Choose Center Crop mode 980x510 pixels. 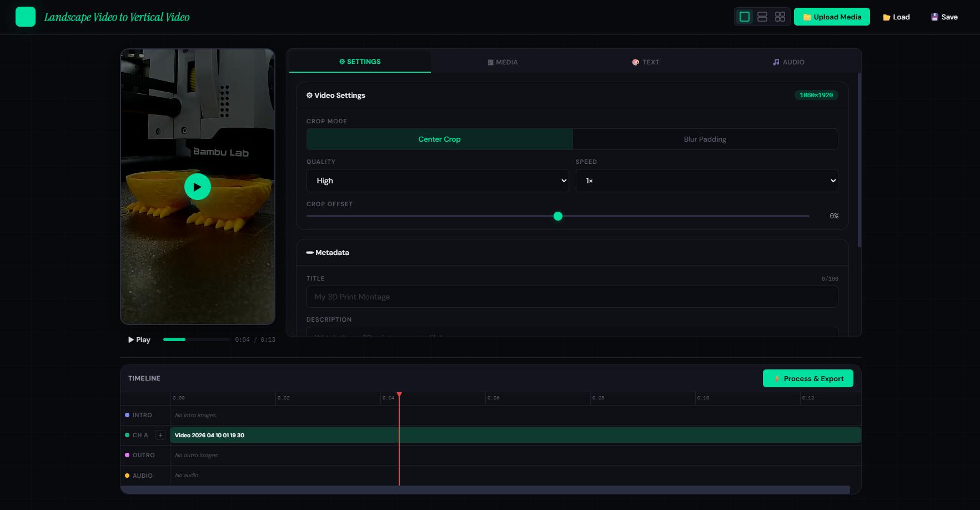[440, 139]
